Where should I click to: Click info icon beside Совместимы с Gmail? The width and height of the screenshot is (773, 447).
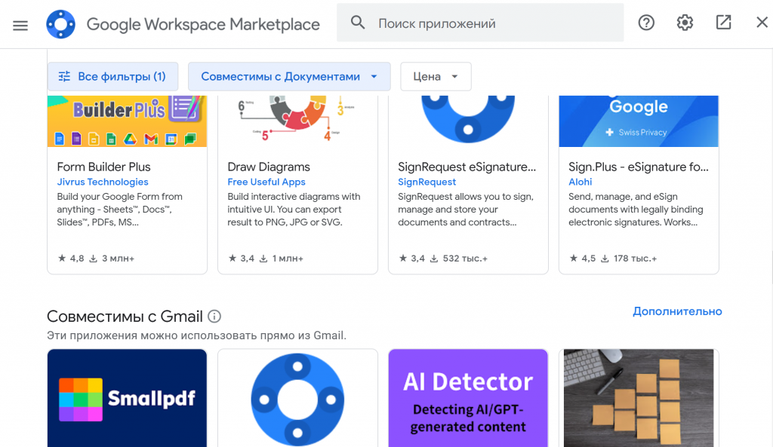pyautogui.click(x=214, y=316)
